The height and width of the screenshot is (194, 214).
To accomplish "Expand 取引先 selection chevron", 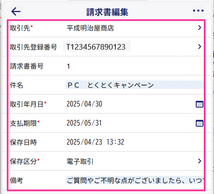I will coord(200,28).
